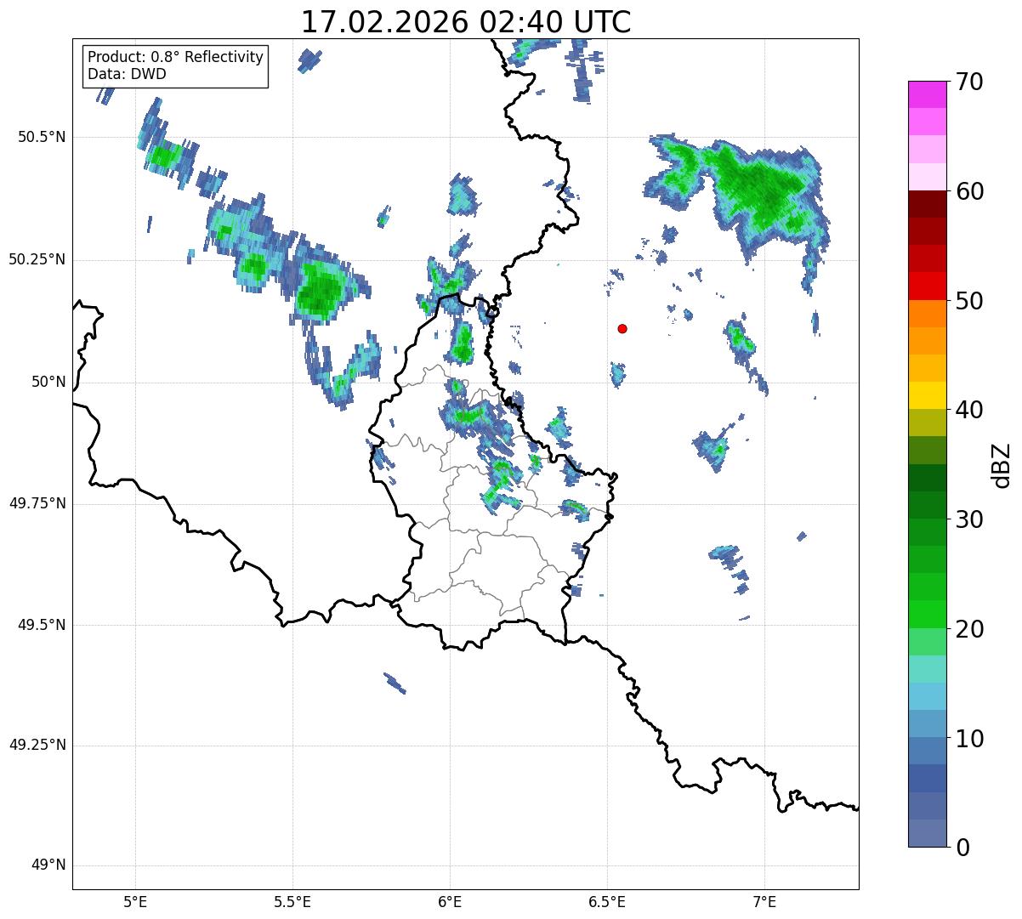Click the '50.25°N' latitude label
Viewport: 1022px width, 919px height.
tap(37, 259)
